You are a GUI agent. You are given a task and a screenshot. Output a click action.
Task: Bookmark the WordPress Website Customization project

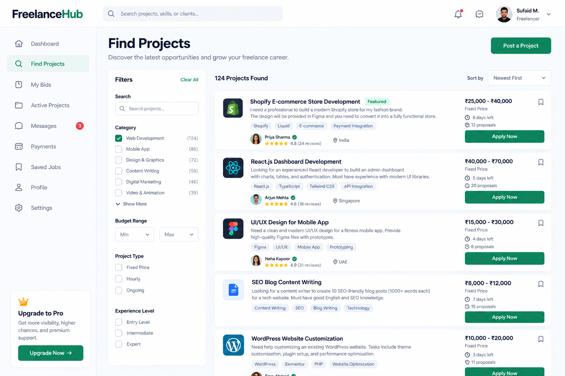541,339
